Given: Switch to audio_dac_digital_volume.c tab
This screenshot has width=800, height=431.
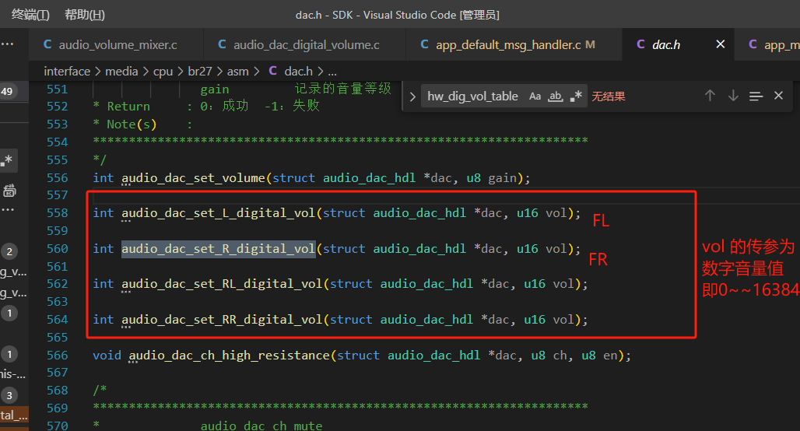Looking at the screenshot, I should tap(306, 45).
